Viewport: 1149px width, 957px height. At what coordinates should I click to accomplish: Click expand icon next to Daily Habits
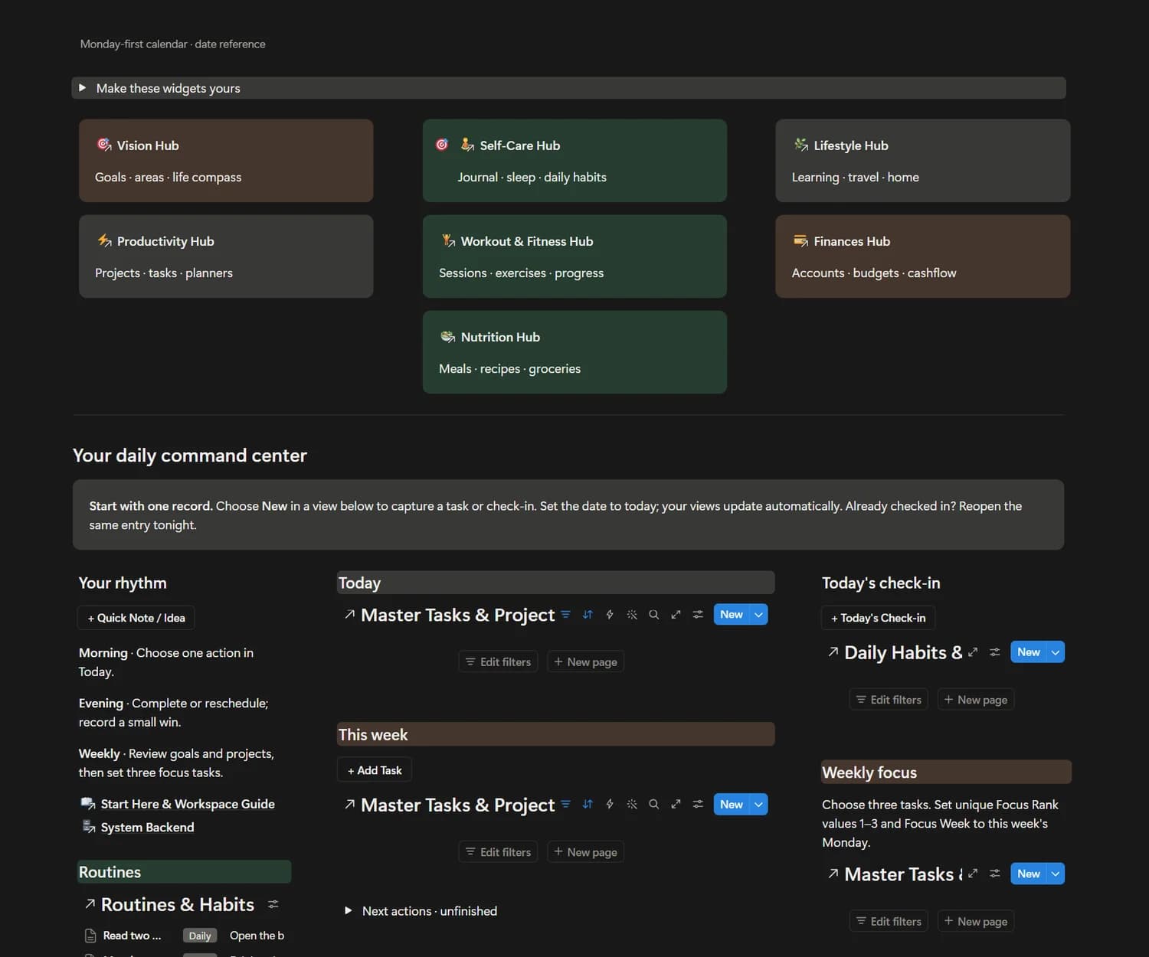(973, 652)
